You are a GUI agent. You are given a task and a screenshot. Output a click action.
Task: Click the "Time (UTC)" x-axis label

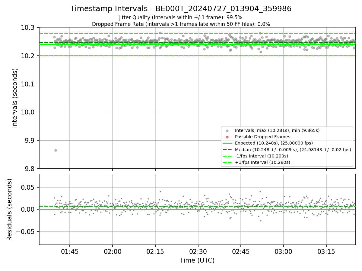click(x=197, y=260)
